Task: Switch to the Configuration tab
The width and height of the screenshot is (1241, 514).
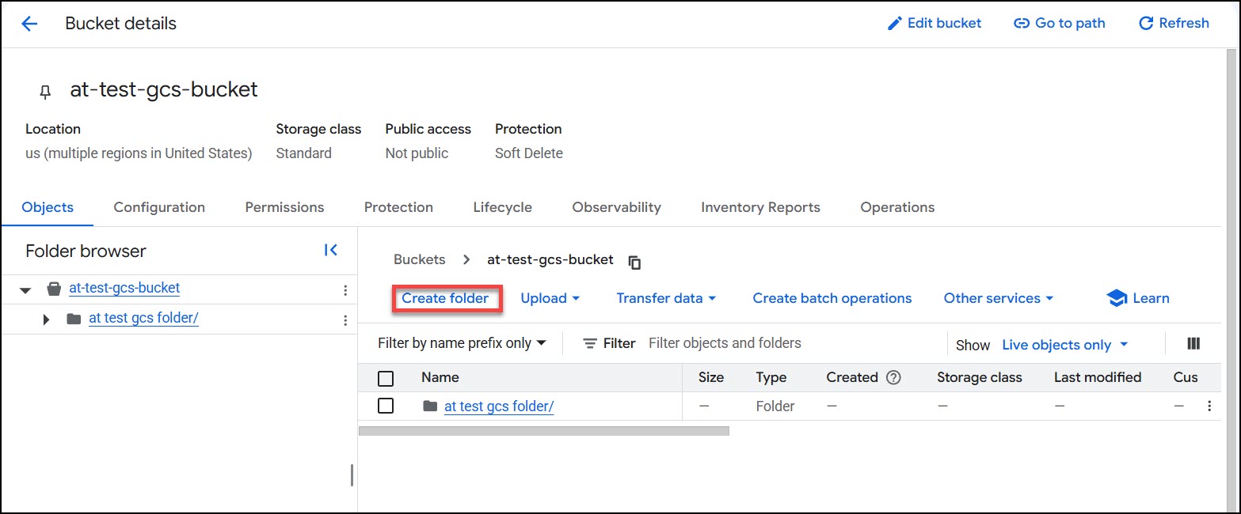Action: point(159,207)
